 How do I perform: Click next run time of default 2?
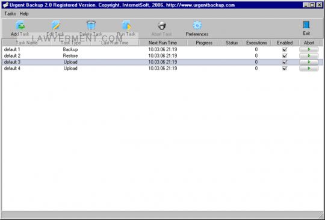pyautogui.click(x=162, y=56)
